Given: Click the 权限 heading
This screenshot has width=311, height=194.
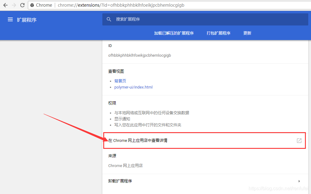Looking at the screenshot, I should point(112,103).
